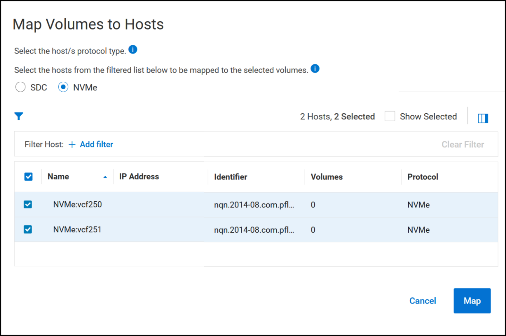Select the NVMe radio button
The image size is (506, 336).
click(63, 87)
